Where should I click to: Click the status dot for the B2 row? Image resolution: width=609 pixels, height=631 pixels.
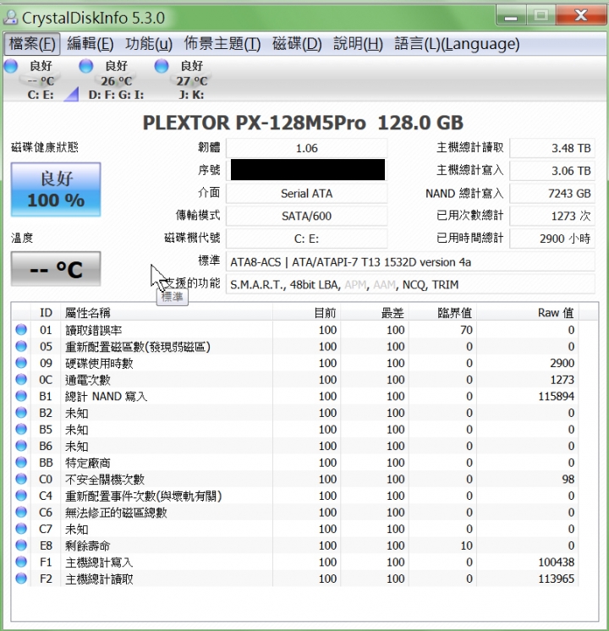[x=21, y=413]
